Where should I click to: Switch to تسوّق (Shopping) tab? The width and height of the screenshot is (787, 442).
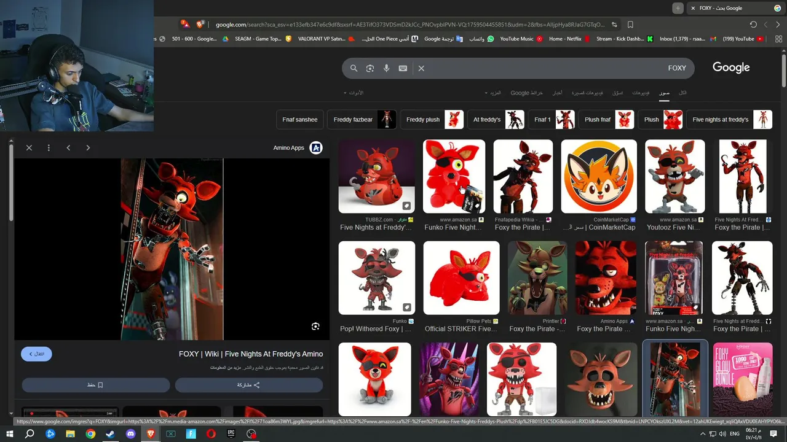(617, 93)
